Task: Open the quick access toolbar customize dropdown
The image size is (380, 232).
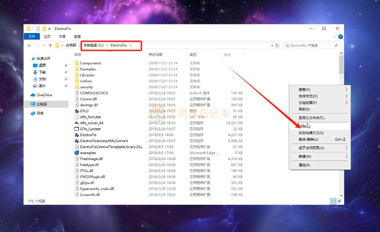Action: tap(49, 29)
